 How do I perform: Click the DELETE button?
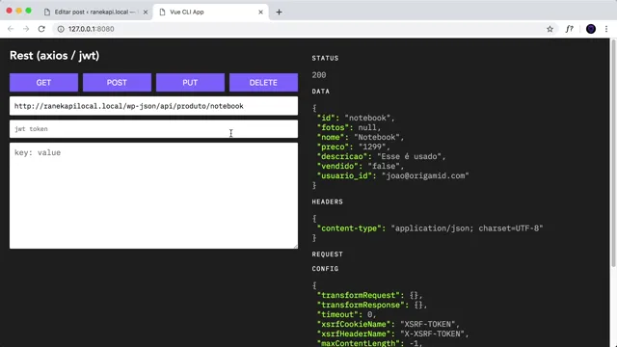coord(263,83)
